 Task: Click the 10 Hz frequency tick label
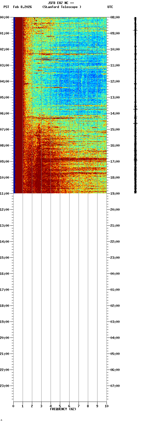[107, 406]
